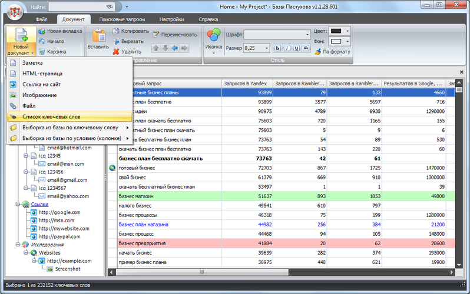470x294 pixels.
Task: Open the Корзина (Trash)
Action: tap(53, 52)
